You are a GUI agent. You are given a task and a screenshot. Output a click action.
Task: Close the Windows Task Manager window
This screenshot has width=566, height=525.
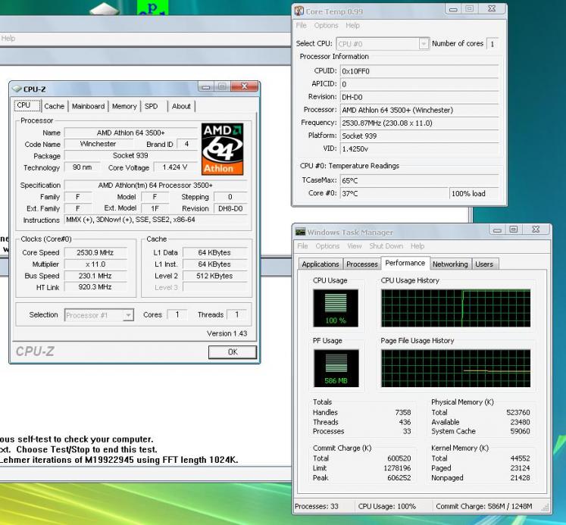(x=536, y=230)
